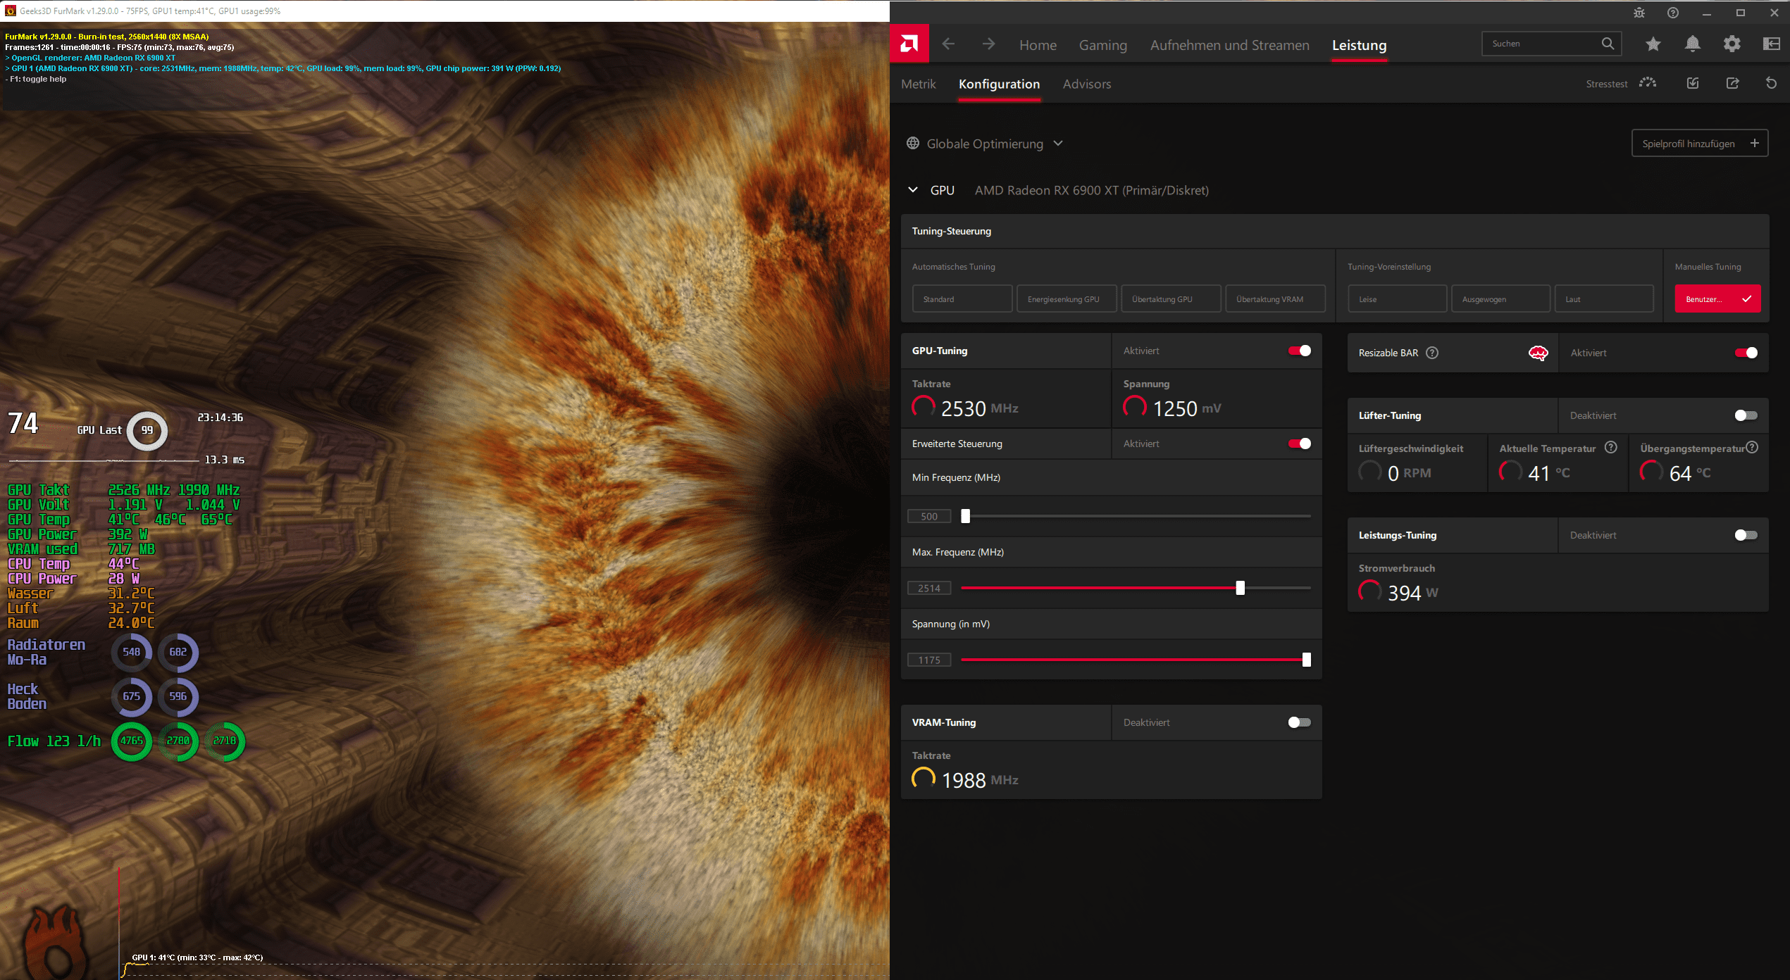Screen dimensions: 1790x980
Task: Click the Benutzer manual tuning button
Action: 1717,299
